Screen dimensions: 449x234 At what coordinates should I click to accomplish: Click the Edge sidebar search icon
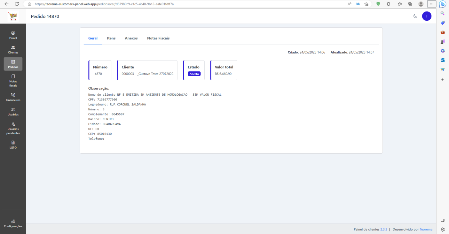[443, 13]
